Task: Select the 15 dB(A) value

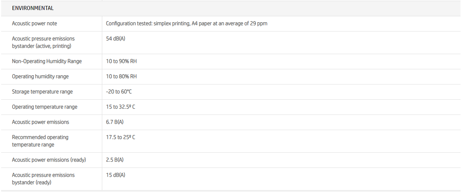Action: 116,175
